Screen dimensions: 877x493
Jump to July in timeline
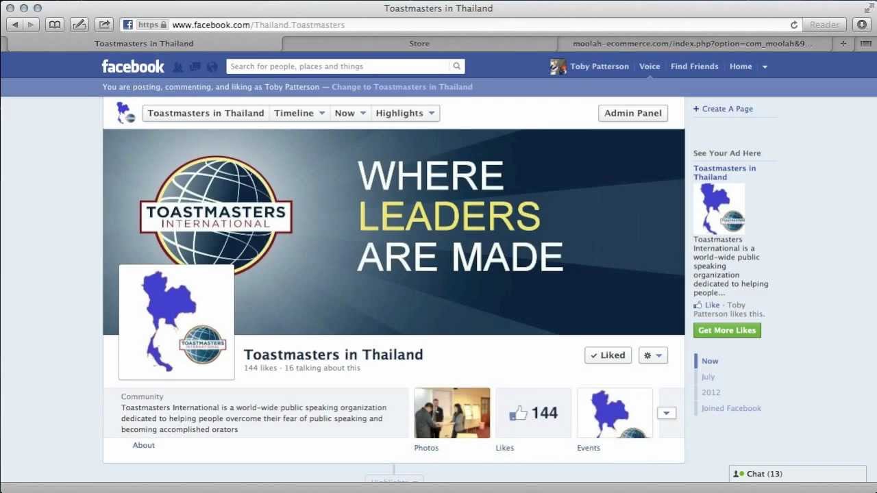click(708, 377)
